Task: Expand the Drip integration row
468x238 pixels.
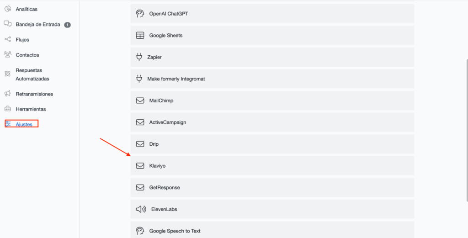Action: tap(272, 144)
